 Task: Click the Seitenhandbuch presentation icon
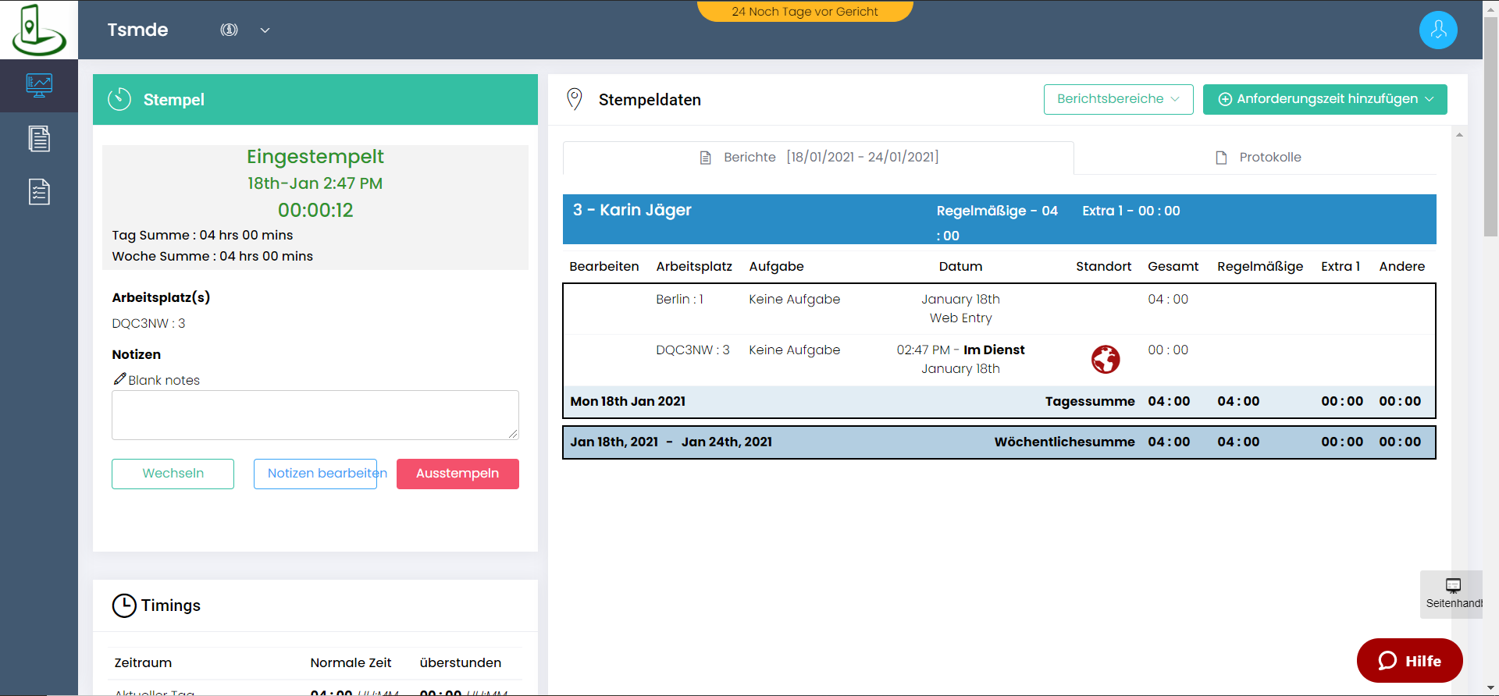point(1453,586)
